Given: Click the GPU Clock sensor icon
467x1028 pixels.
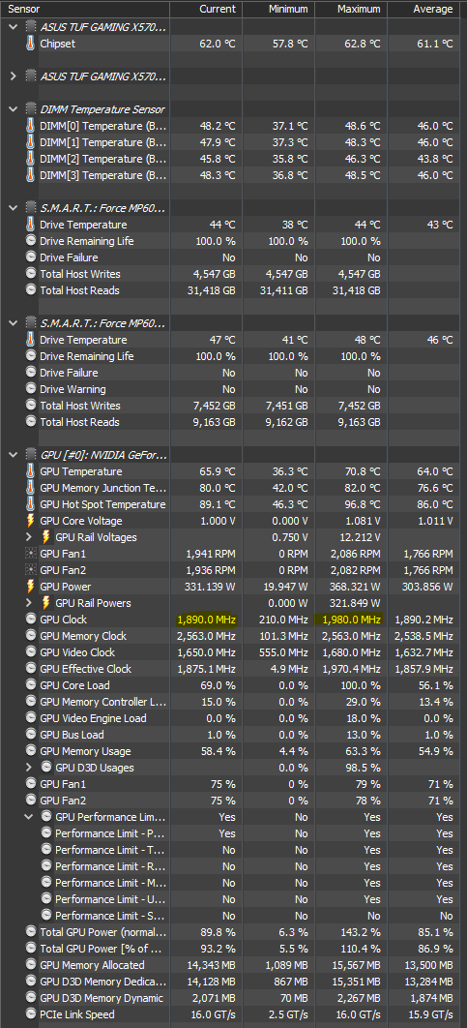Looking at the screenshot, I should tap(31, 620).
